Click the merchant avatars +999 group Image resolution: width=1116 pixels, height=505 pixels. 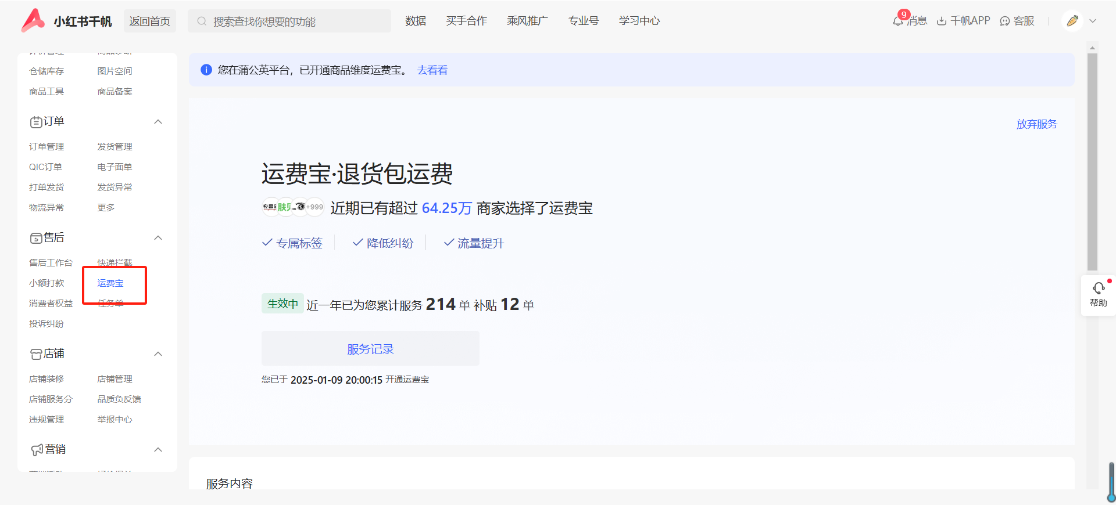pyautogui.click(x=293, y=207)
